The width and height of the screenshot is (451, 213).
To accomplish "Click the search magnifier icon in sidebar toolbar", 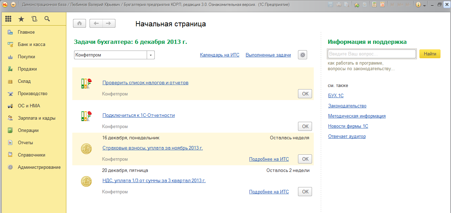I will click(x=47, y=19).
